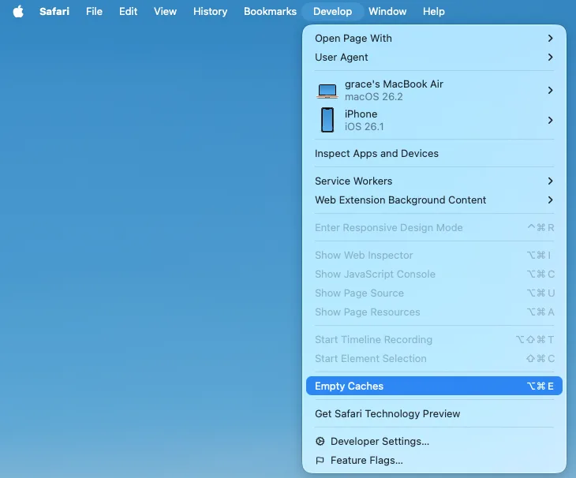Open the Help menu

433,11
